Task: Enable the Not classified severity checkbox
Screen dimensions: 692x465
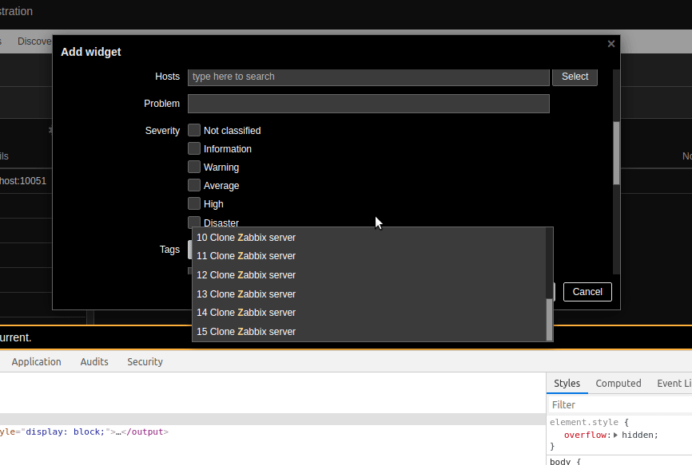Action: pos(194,130)
